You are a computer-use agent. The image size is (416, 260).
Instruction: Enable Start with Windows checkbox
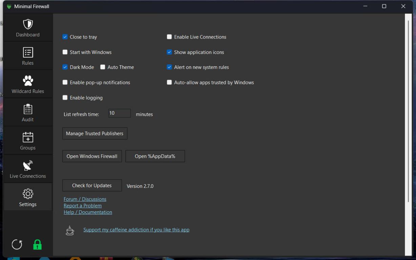pos(65,52)
